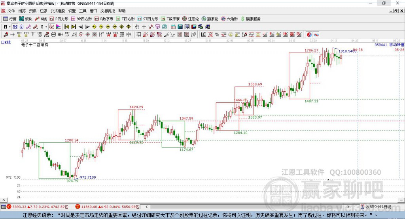Click Shanghai index 3393.33 in status bar

[x=19, y=207]
